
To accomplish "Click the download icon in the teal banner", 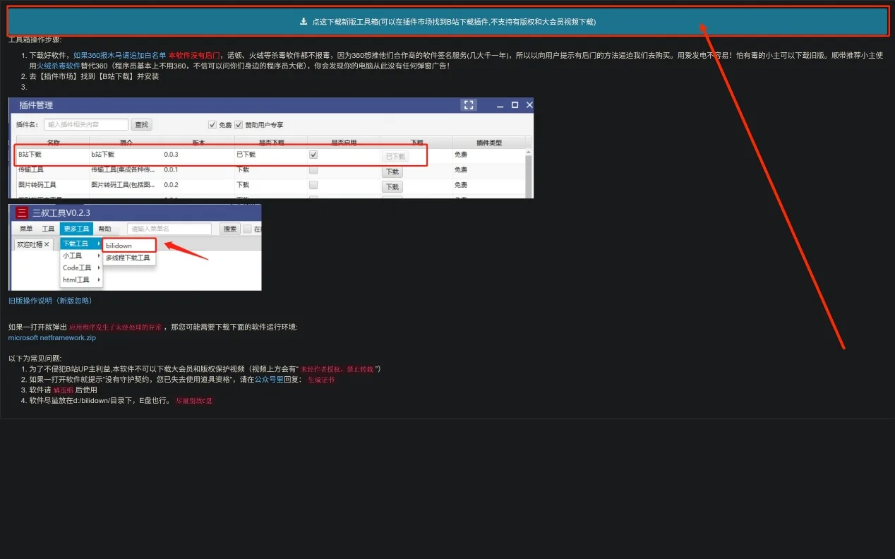I will [x=304, y=21].
